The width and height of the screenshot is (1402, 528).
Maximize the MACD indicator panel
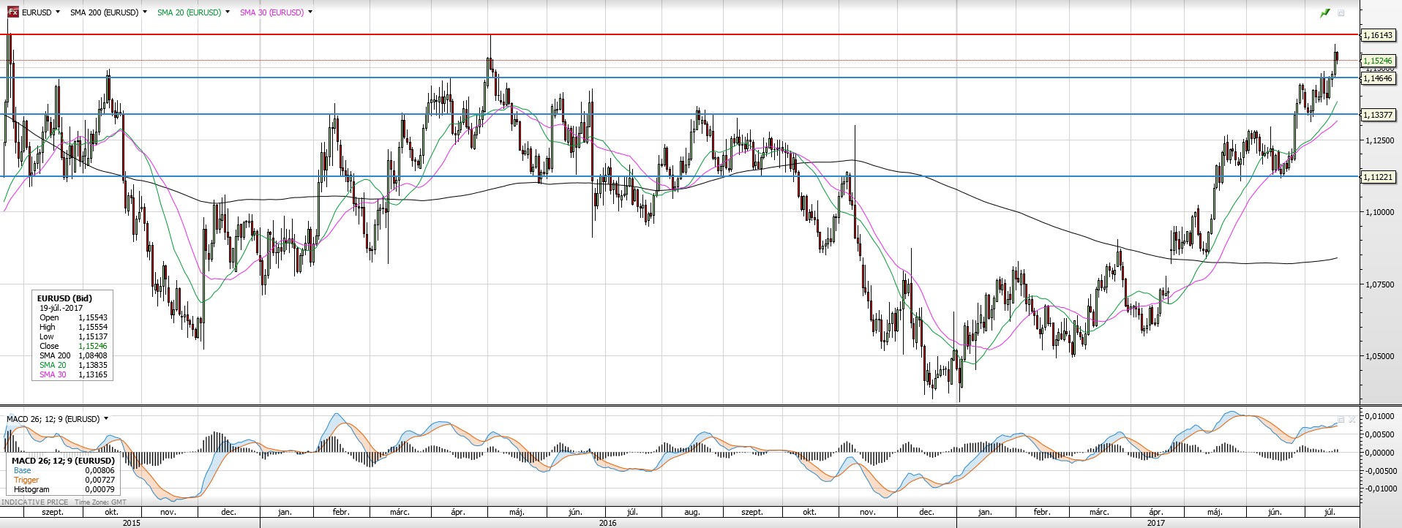(x=1341, y=420)
